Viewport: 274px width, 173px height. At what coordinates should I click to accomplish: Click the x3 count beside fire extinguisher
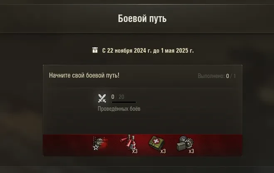135,151
